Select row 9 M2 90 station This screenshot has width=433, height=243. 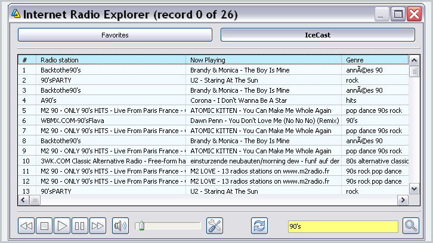pos(213,151)
